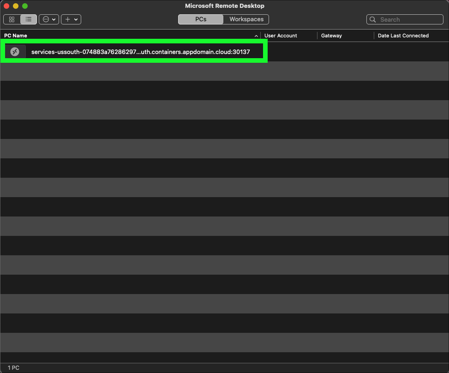Select the PCs tab
Viewport: 449px width, 373px height.
click(x=201, y=19)
